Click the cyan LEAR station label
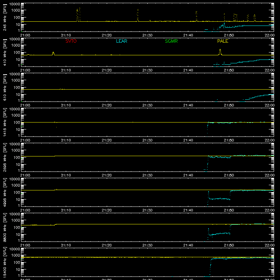Viewport: 280px width, 280px height. [121, 41]
